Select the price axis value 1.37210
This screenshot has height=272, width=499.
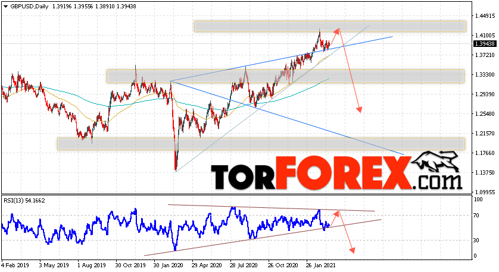pos(485,55)
